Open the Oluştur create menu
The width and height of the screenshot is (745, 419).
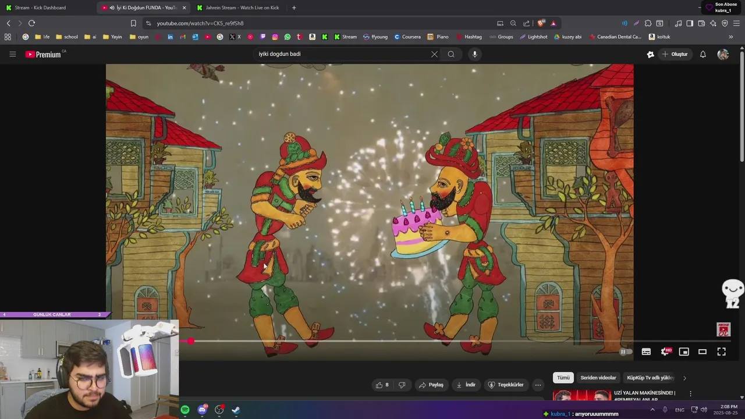(675, 54)
